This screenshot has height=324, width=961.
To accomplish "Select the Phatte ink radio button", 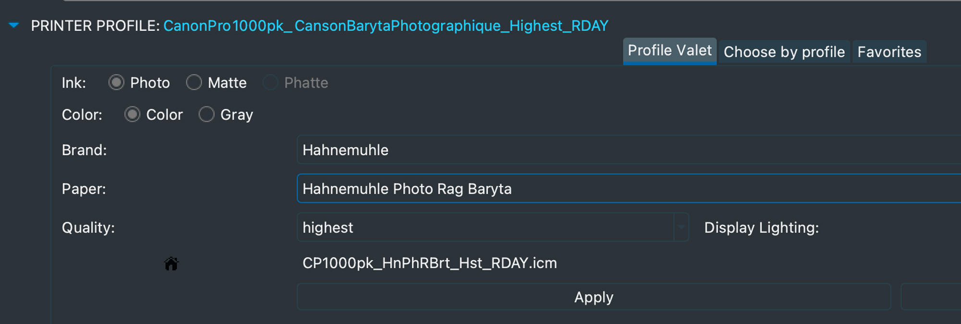I will pyautogui.click(x=271, y=83).
